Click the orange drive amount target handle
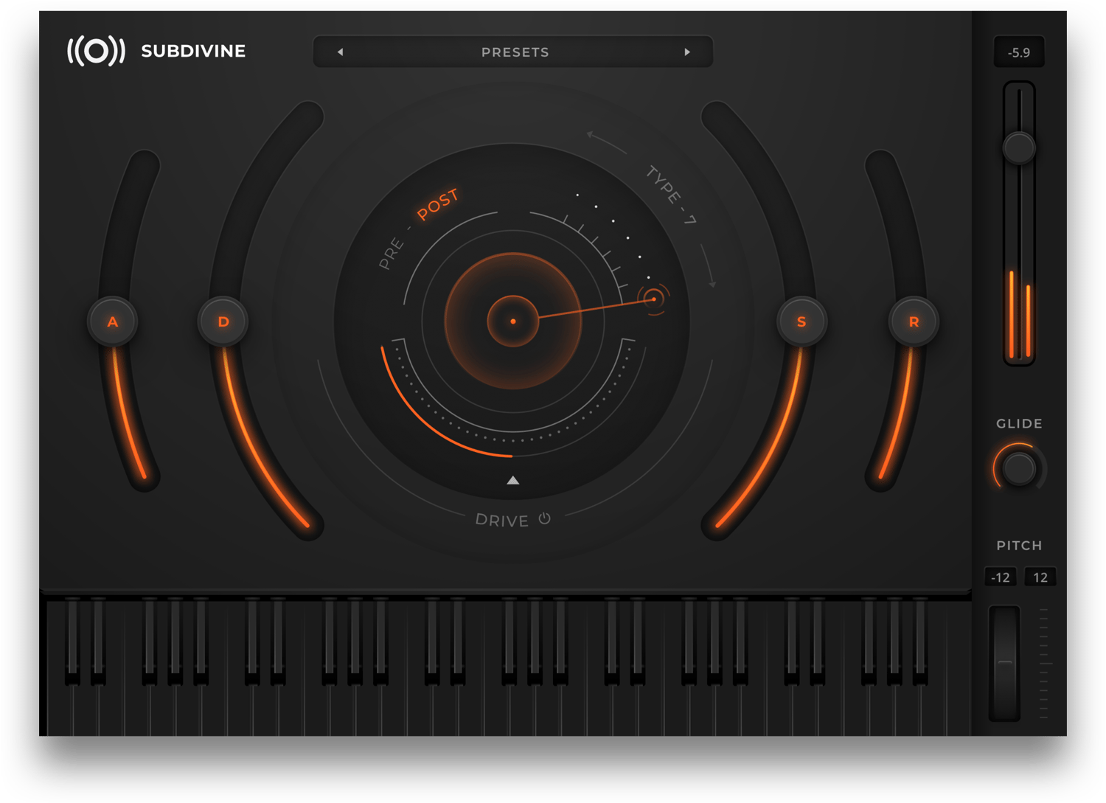 coord(653,299)
